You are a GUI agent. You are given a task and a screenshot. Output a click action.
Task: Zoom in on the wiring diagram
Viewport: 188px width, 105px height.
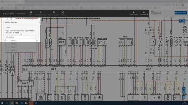184,89
